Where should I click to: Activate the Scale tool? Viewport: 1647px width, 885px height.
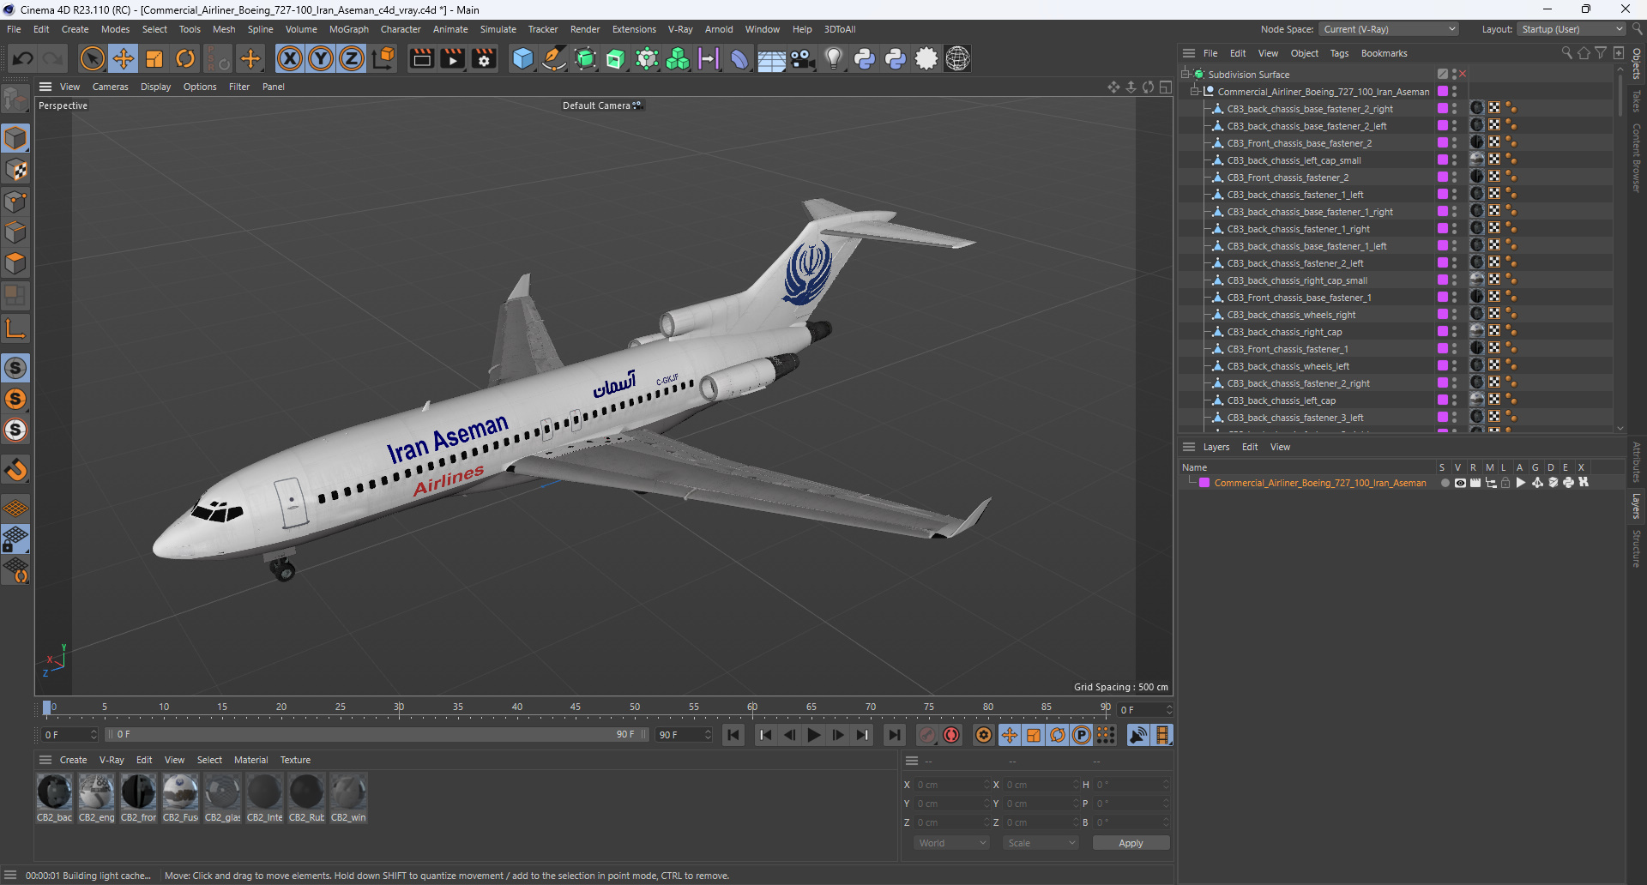pyautogui.click(x=154, y=58)
